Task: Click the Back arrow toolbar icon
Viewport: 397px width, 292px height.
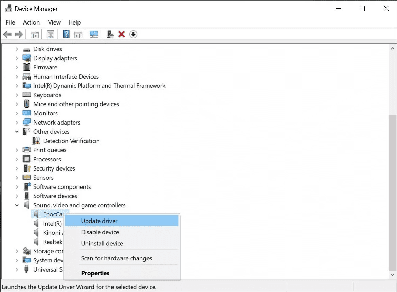Action: [x=7, y=34]
